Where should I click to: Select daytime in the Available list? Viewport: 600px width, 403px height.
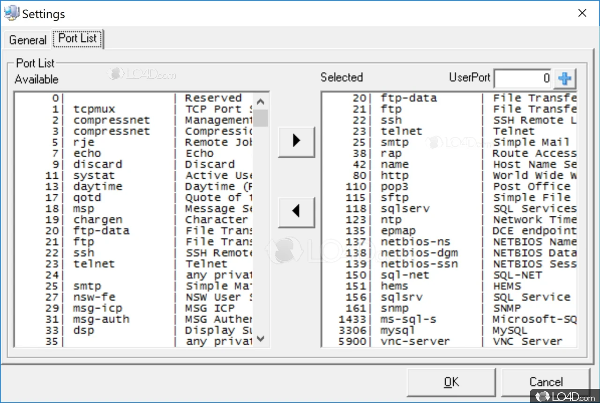coord(134,187)
